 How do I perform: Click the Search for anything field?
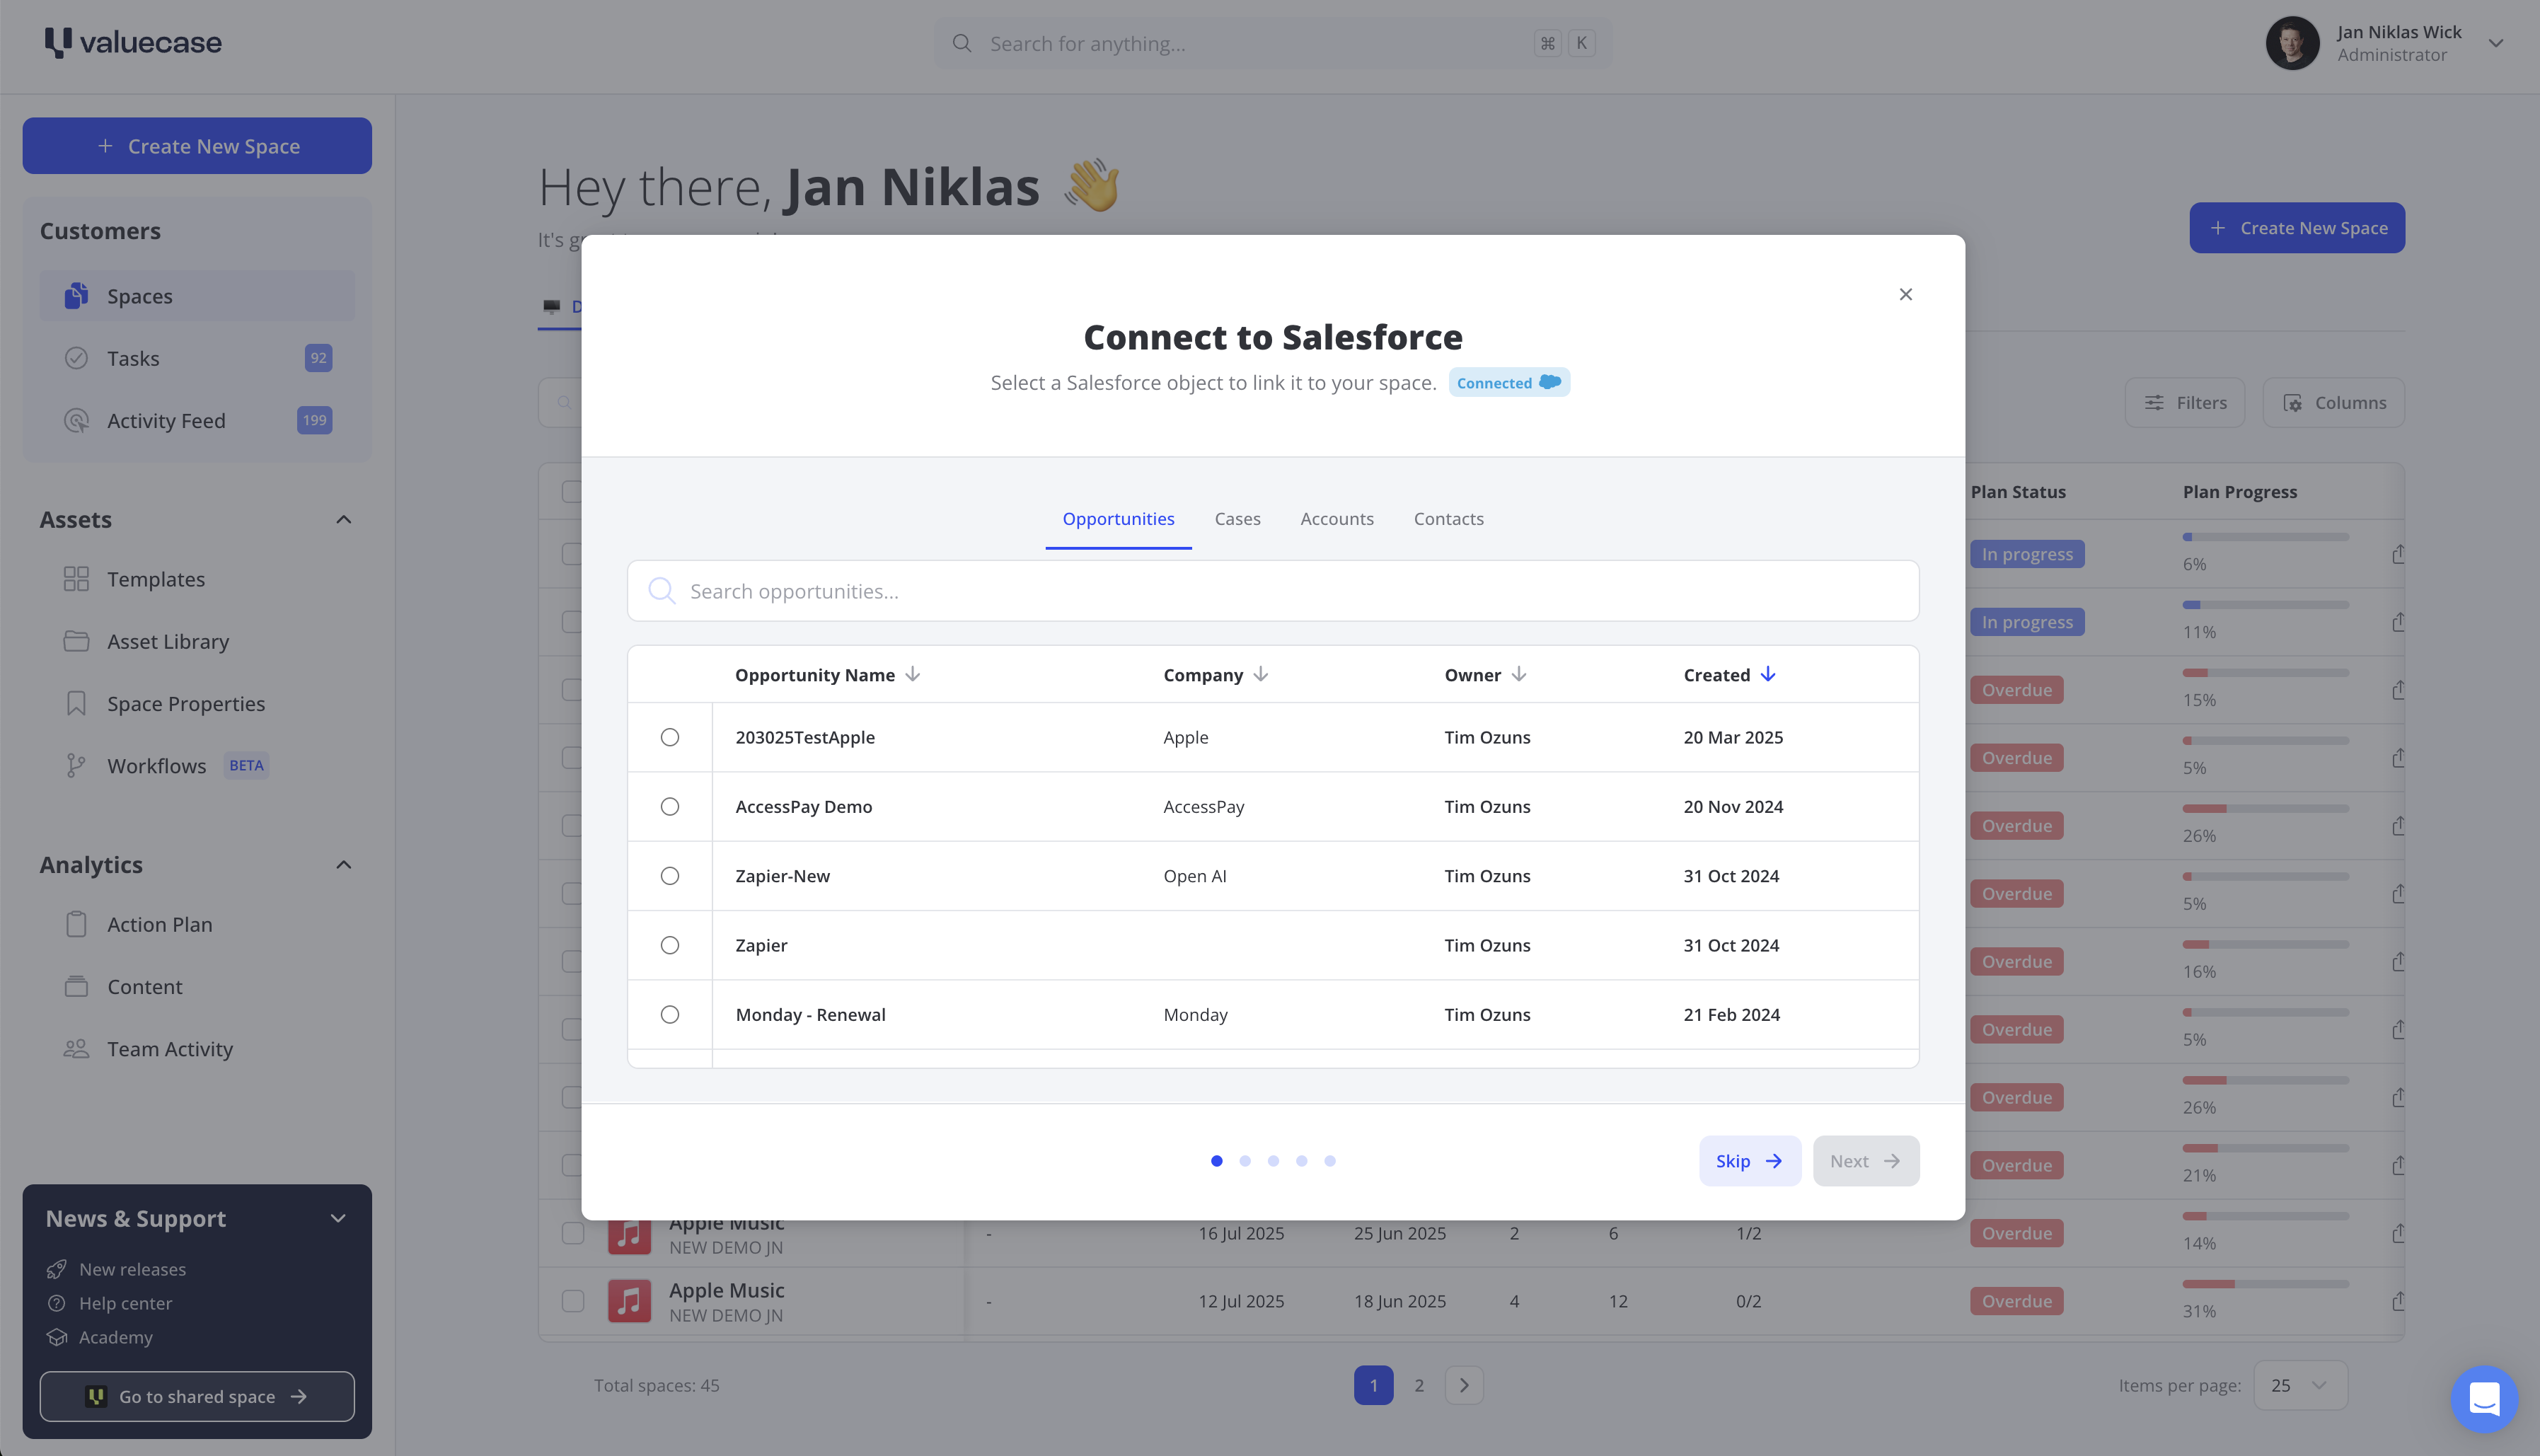point(1272,43)
